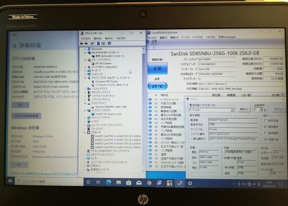Click the 更新 button in battery window

tap(244, 109)
